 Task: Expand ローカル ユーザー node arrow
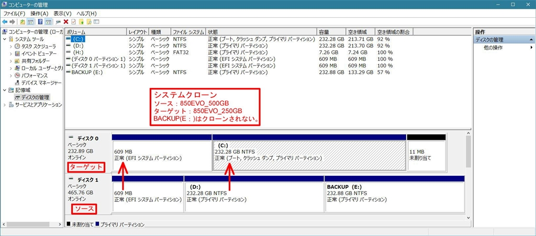click(11, 68)
